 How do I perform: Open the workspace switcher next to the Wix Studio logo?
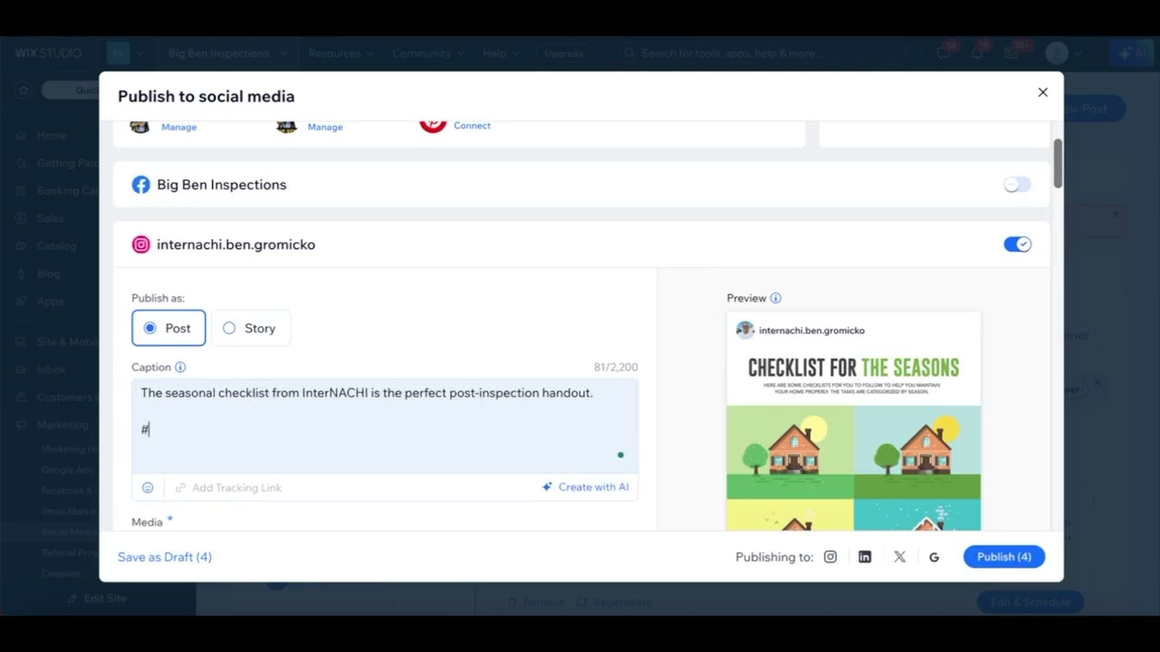click(x=125, y=53)
